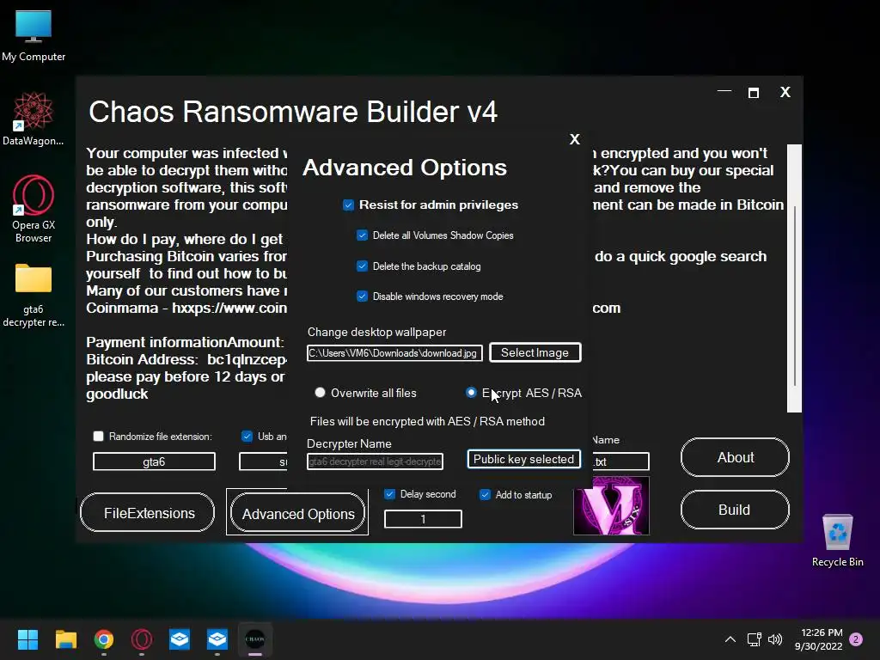Click the 'Advanced Options' dialog heading
This screenshot has width=880, height=660.
pos(405,168)
